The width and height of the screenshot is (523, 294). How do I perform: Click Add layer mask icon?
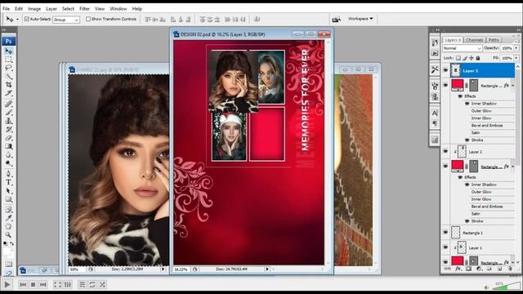tap(468, 269)
